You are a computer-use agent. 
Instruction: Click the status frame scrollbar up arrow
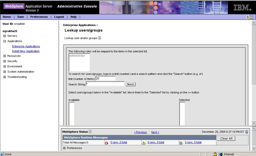pyautogui.click(x=254, y=128)
